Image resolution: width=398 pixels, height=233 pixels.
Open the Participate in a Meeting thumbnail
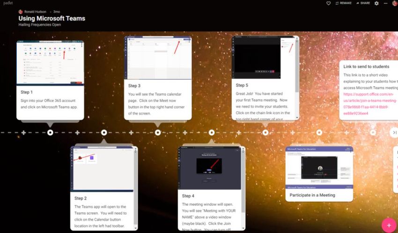[319, 167]
